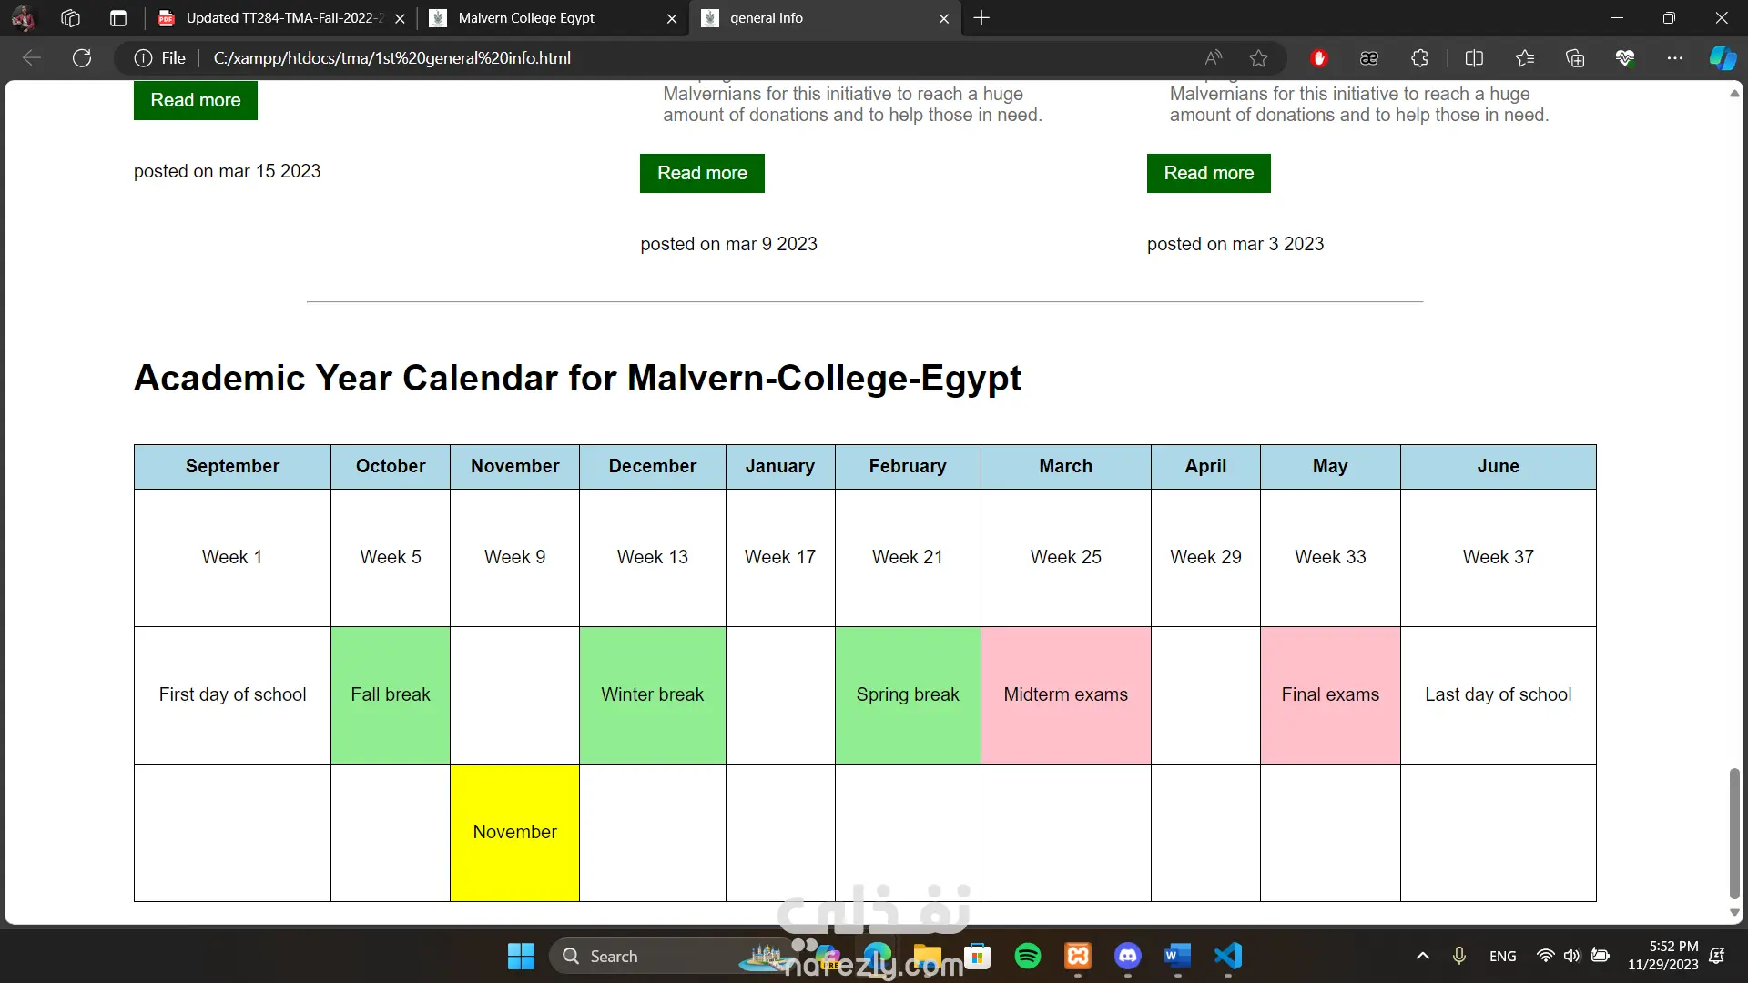The image size is (1748, 983).
Task: Click the microphone tray icon
Action: point(1459,957)
